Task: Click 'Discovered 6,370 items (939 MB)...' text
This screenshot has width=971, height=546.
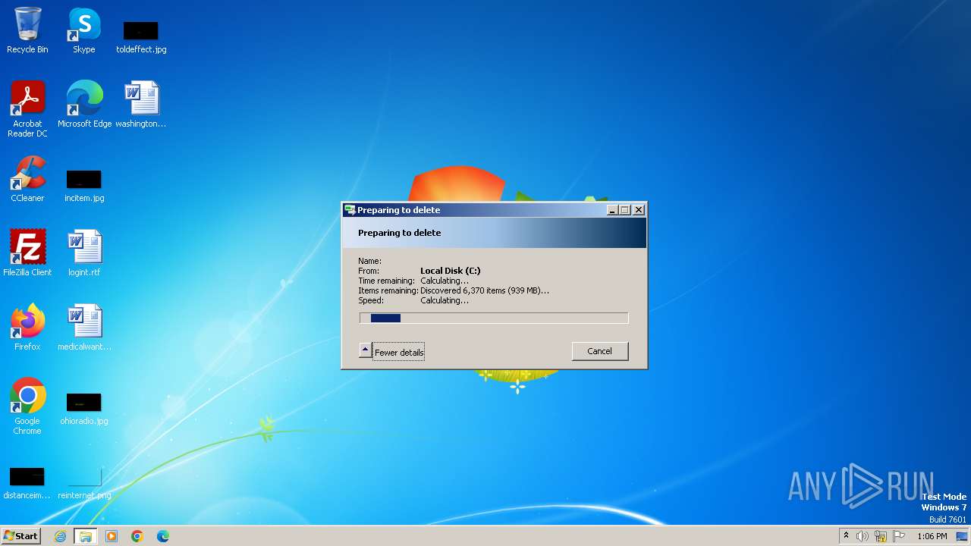Action: pos(485,290)
